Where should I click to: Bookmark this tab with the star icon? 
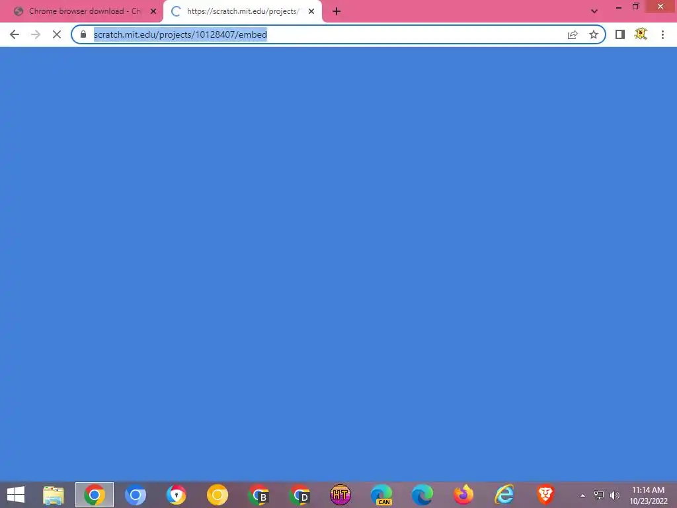pyautogui.click(x=594, y=34)
